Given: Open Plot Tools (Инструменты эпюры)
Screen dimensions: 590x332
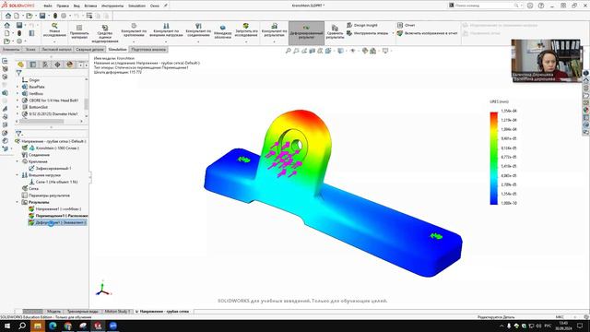Looking at the screenshot, I should (x=367, y=33).
